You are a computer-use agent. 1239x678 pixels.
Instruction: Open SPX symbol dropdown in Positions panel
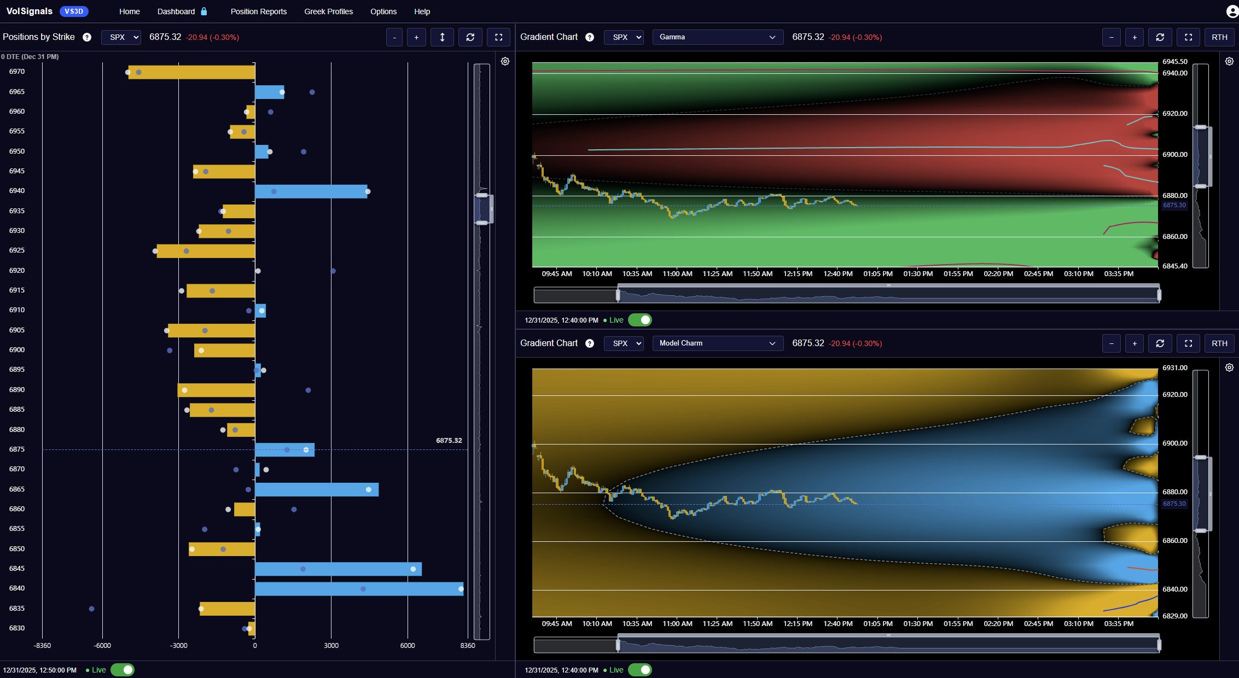[121, 37]
